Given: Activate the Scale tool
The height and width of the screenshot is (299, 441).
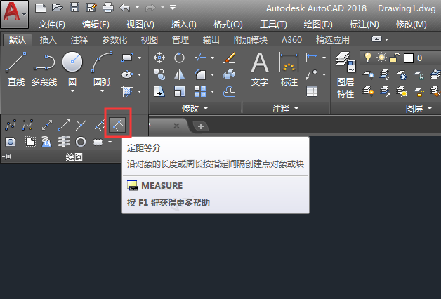Looking at the screenshot, I should 179,91.
